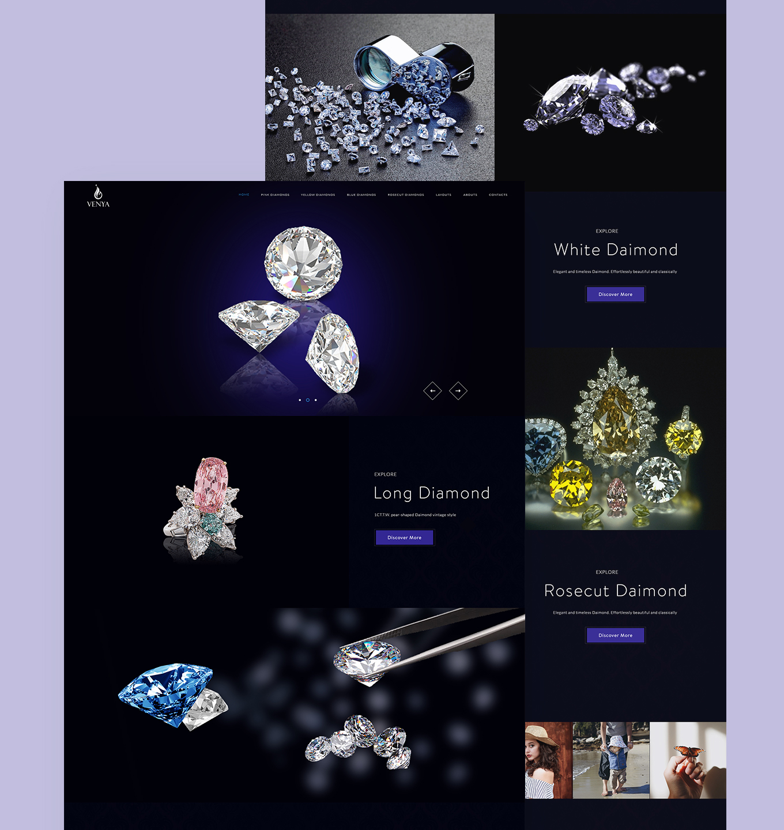Screen dimensions: 784x830
Task: Click Discover More under White Daimond
Action: click(x=615, y=295)
